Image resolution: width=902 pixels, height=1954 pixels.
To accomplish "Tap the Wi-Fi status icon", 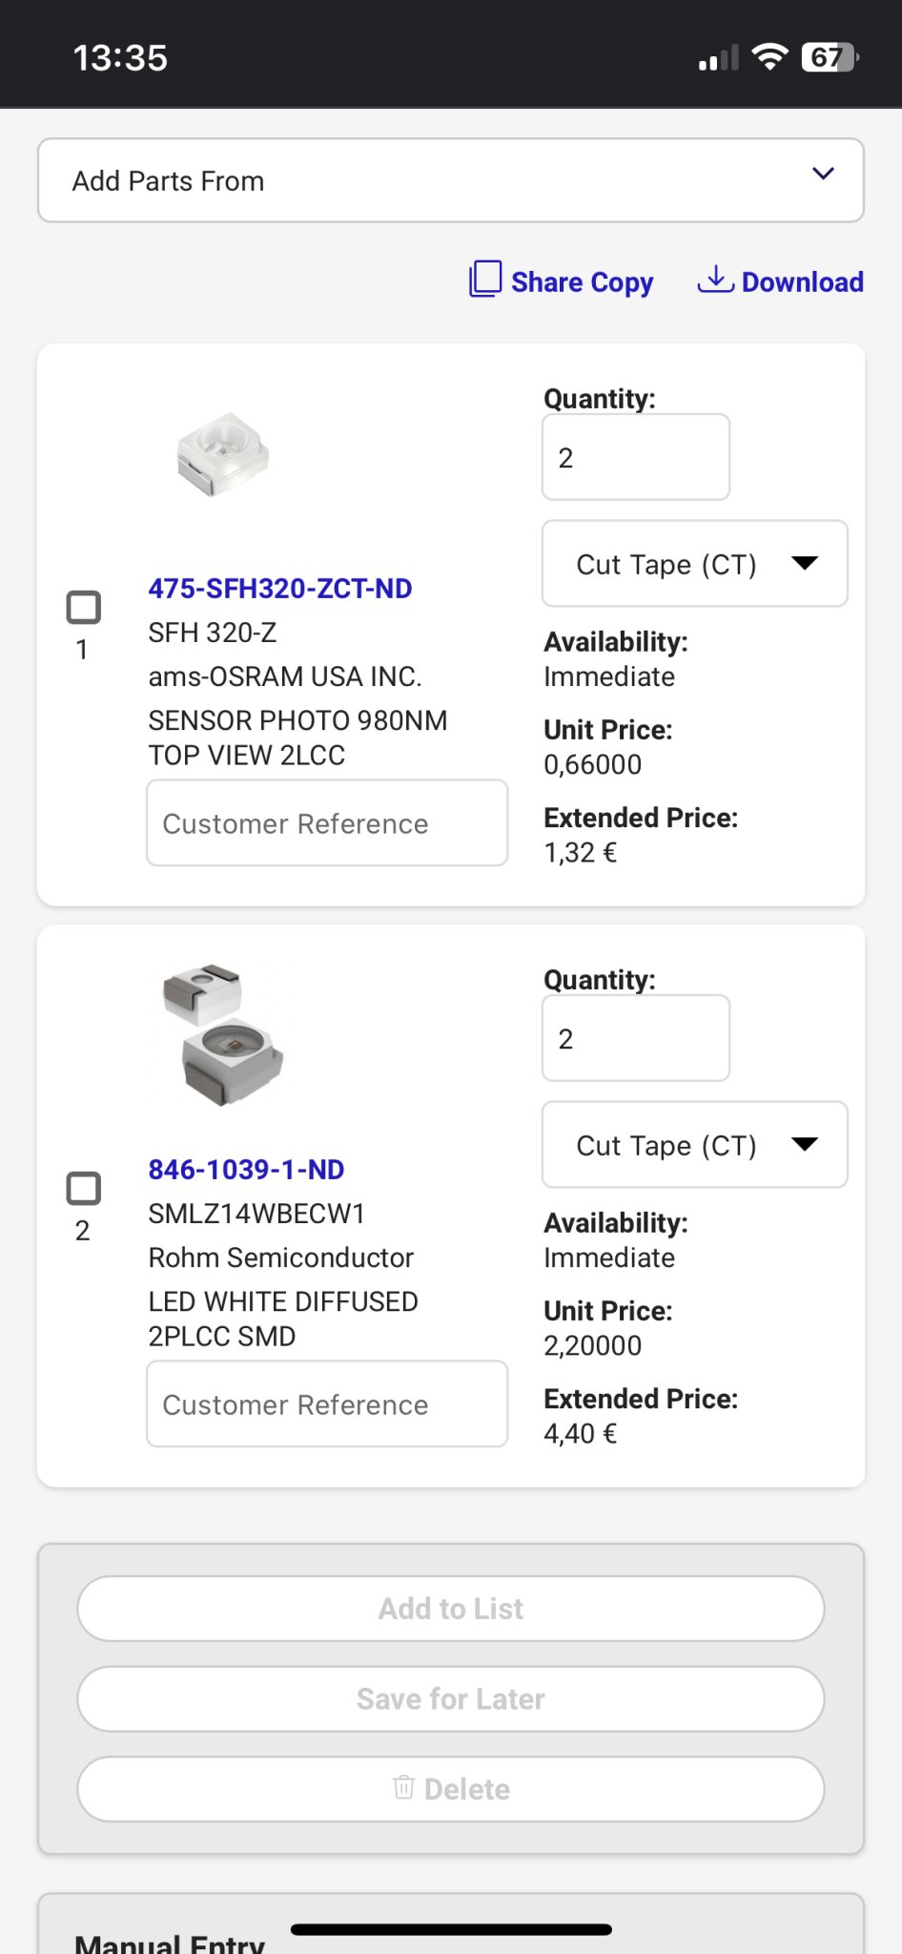I will pos(769,57).
